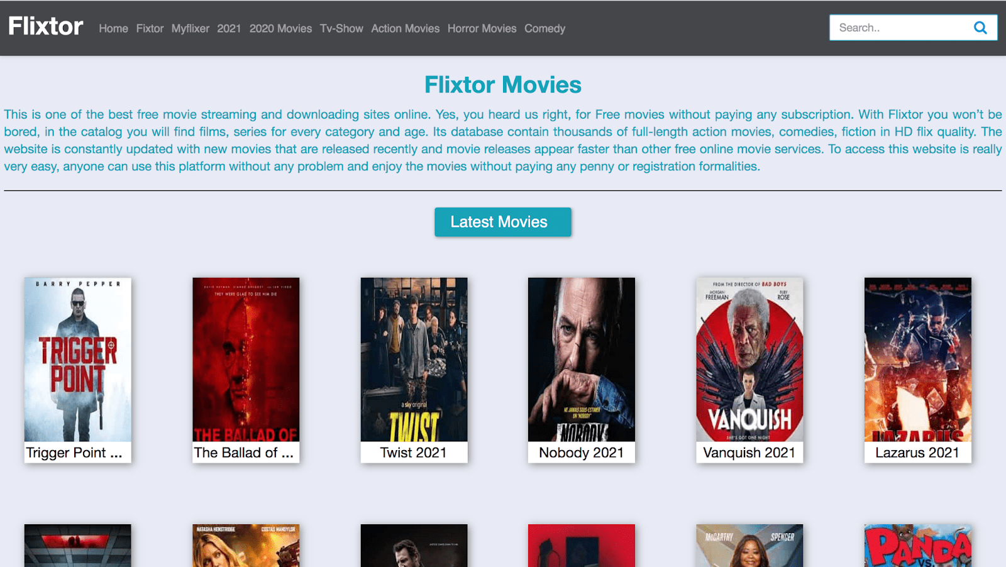This screenshot has height=567, width=1006.
Task: Open the Myflixer nav item
Action: click(191, 28)
